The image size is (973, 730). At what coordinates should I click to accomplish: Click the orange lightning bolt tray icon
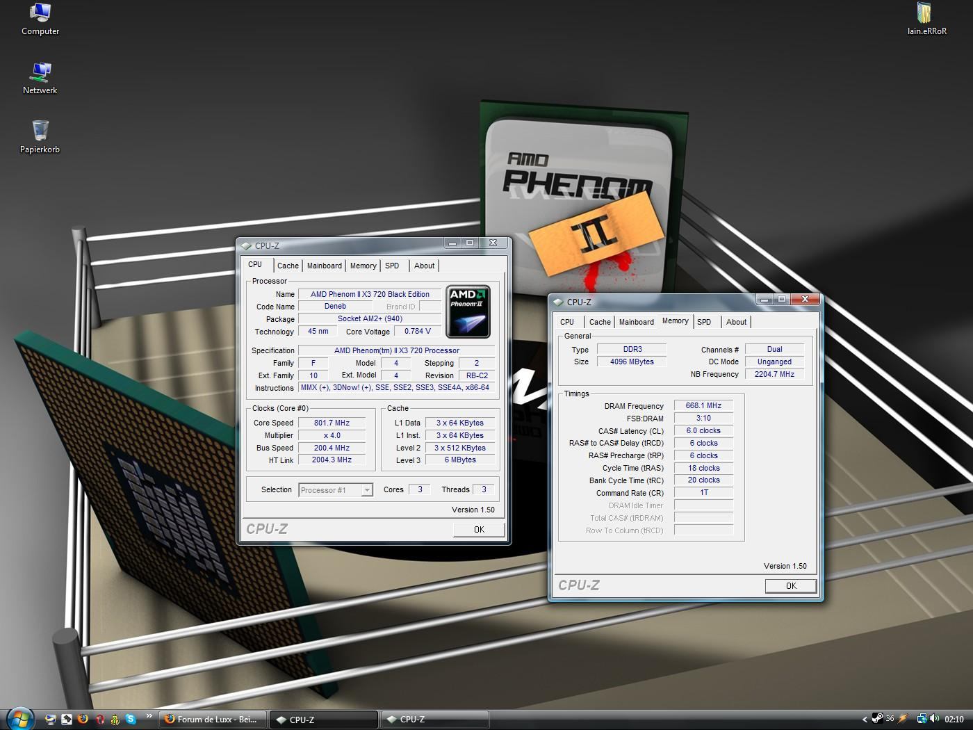903,719
